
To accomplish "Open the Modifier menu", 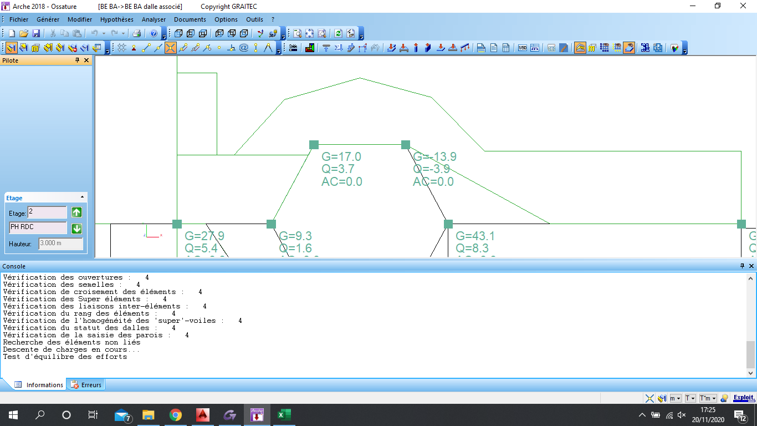I will coord(80,19).
